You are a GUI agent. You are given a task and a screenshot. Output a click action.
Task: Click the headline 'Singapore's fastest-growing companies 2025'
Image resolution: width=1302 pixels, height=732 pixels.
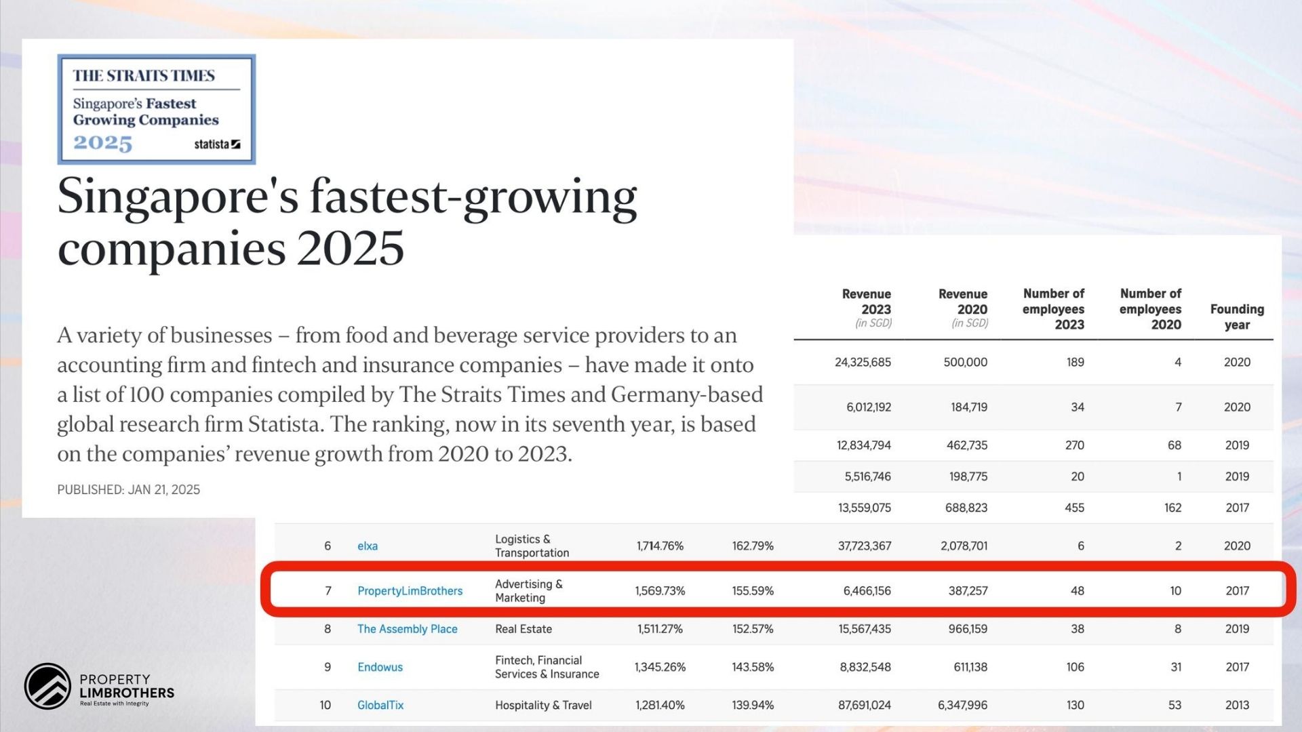point(347,222)
